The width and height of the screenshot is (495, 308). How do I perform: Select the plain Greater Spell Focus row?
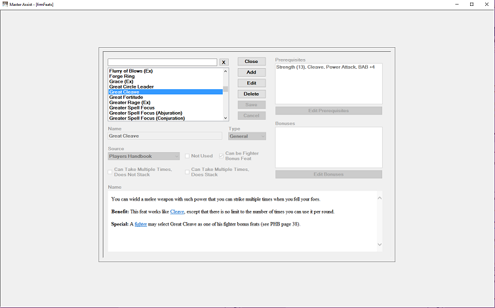click(x=165, y=107)
